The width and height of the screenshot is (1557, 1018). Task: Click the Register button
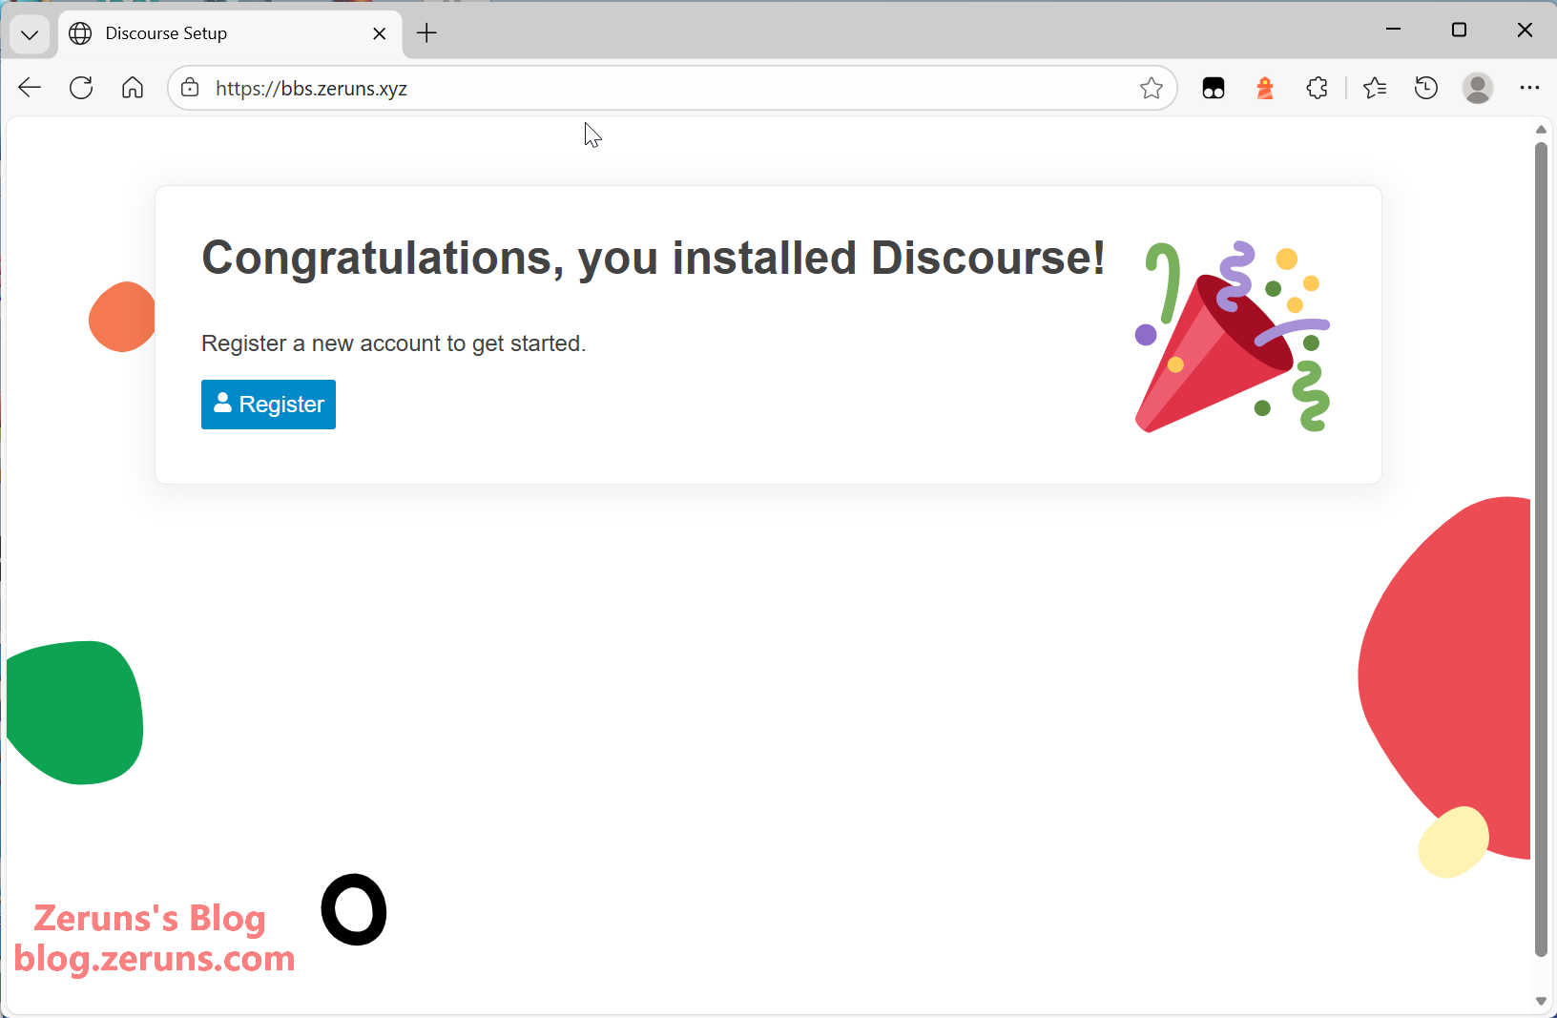coord(268,405)
